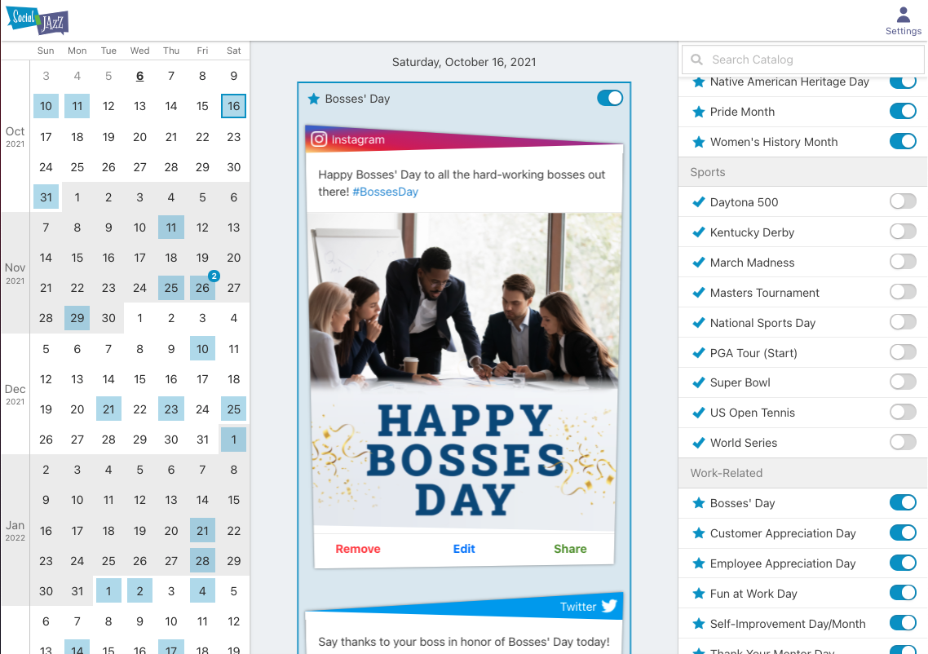
Task: Click the search magnifier icon
Action: point(696,60)
